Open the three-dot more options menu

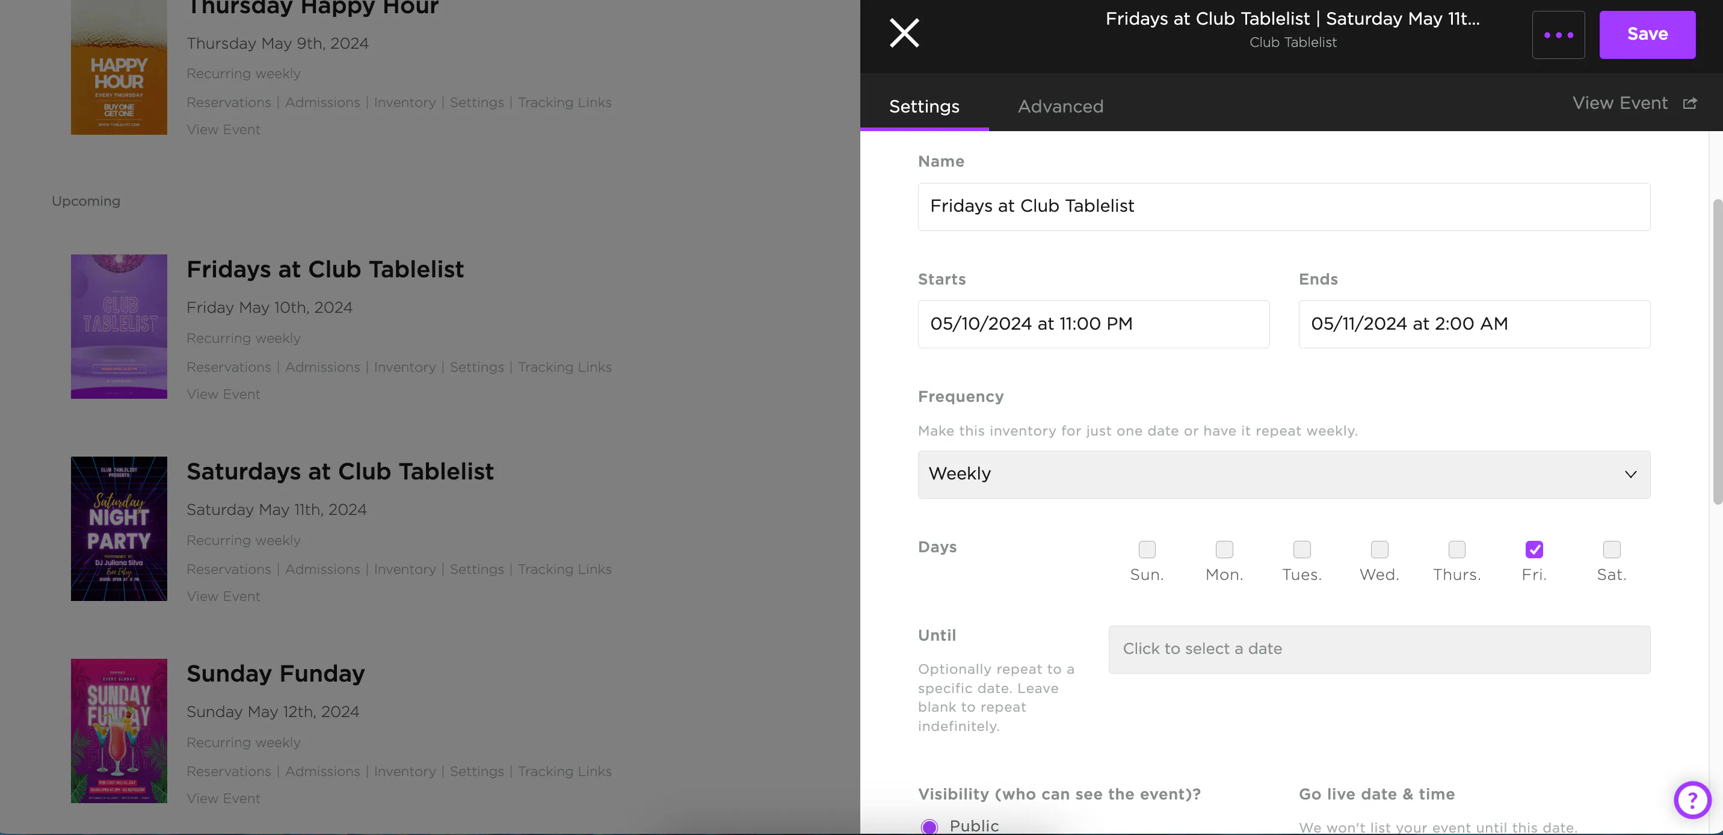pyautogui.click(x=1558, y=35)
